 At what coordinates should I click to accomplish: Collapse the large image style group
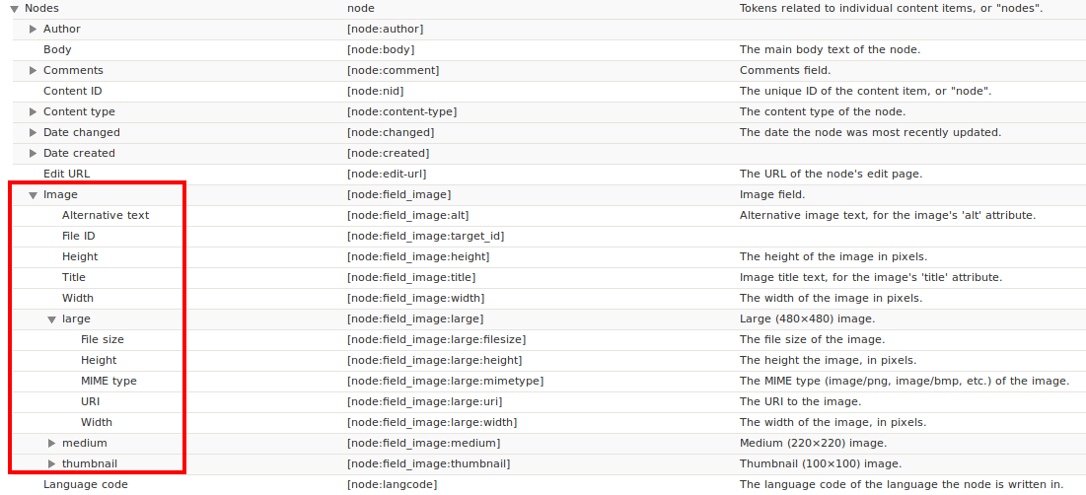coord(52,319)
